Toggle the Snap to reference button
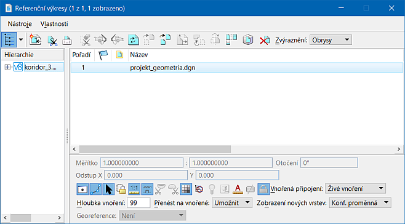 pos(95,189)
